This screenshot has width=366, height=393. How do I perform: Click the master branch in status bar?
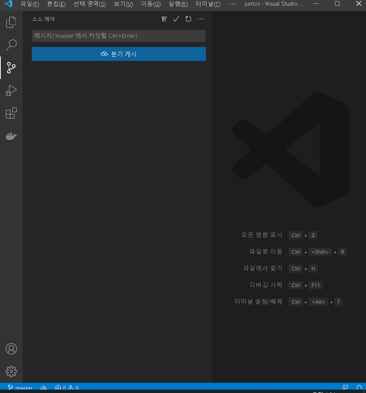[x=20, y=387]
